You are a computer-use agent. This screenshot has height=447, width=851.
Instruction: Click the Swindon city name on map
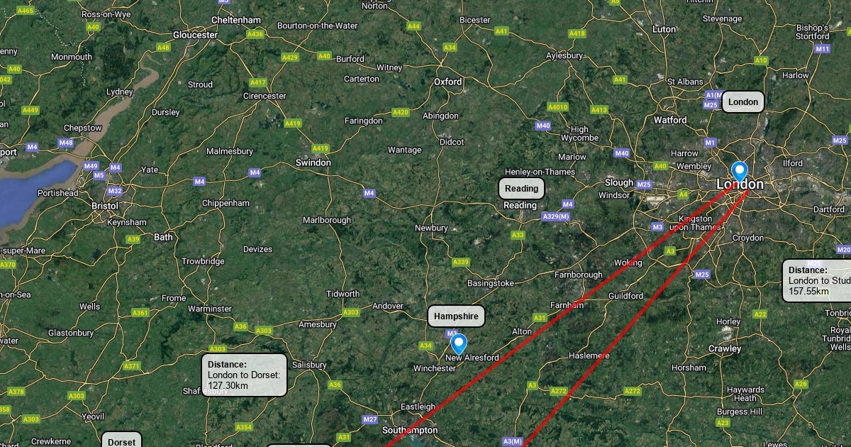coord(313,162)
